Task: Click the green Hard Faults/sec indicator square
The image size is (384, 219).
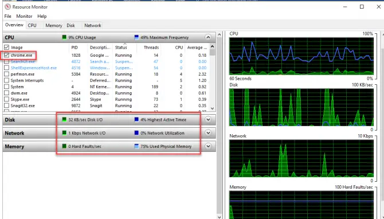Action: pos(64,146)
